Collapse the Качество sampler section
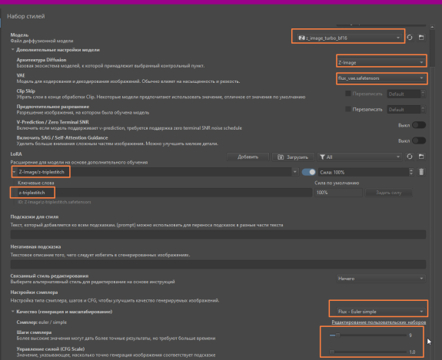 coord(13,312)
